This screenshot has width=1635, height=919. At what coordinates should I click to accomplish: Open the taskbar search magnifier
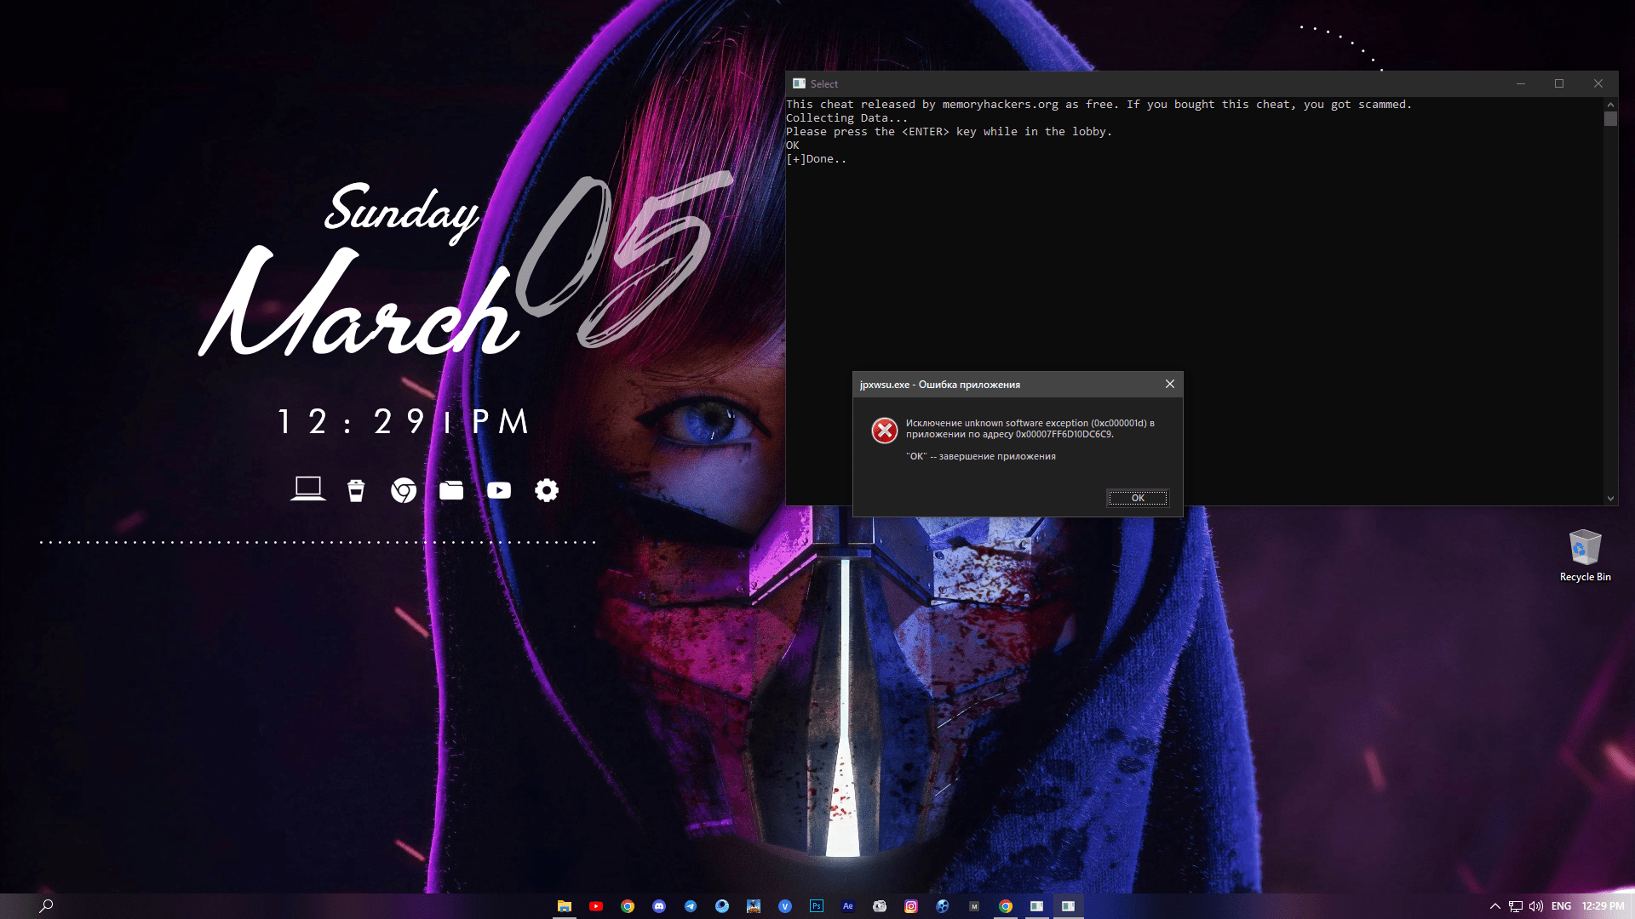coord(47,906)
